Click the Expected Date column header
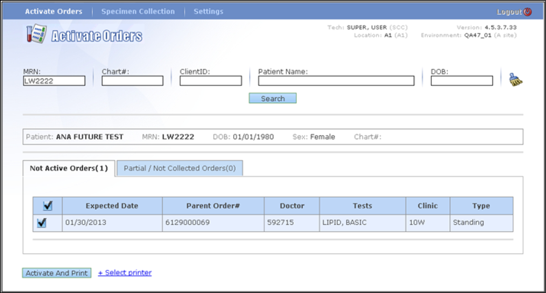The height and width of the screenshot is (293, 546). (112, 206)
